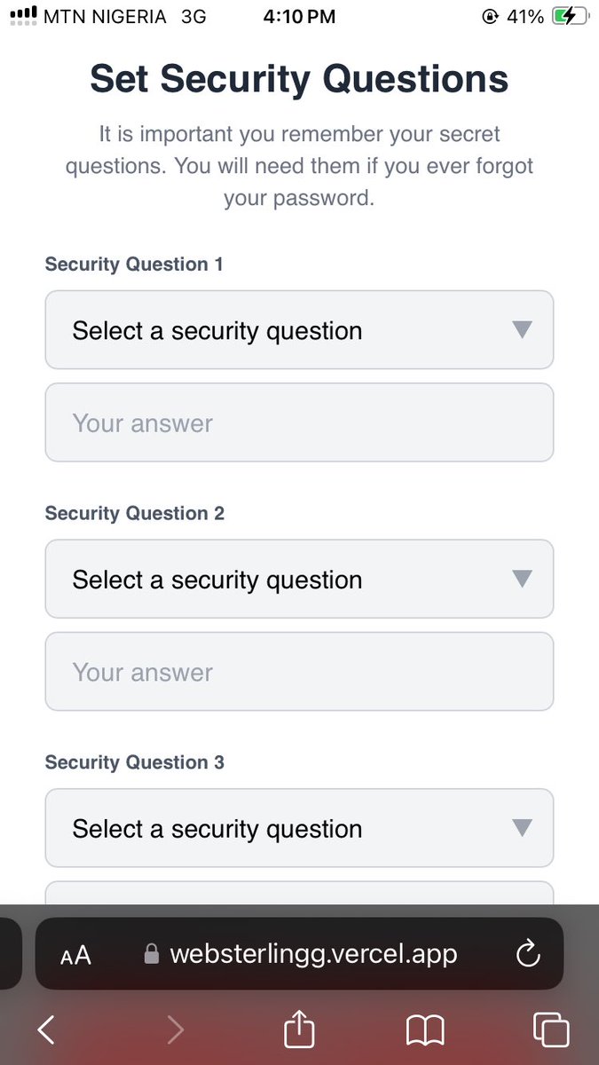This screenshot has height=1065, width=599.
Task: Tap the Safari back arrow
Action: click(x=46, y=1029)
